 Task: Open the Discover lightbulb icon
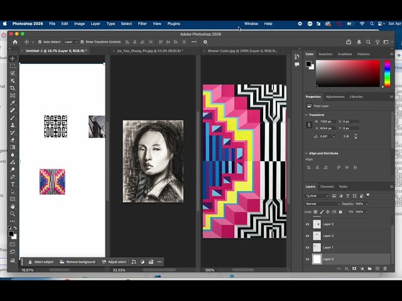tap(378, 42)
